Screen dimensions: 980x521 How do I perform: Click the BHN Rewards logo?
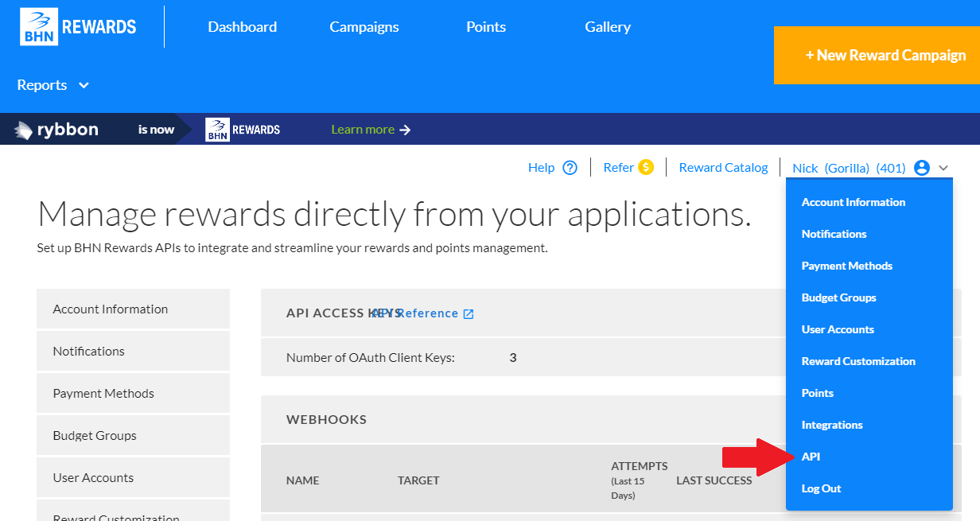coord(78,27)
